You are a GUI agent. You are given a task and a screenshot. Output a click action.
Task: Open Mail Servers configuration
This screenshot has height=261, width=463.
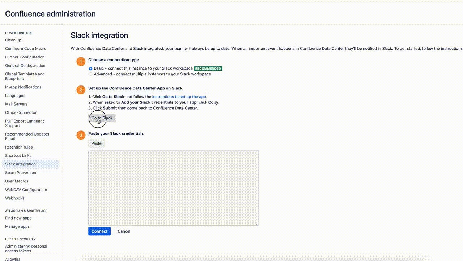coord(16,104)
